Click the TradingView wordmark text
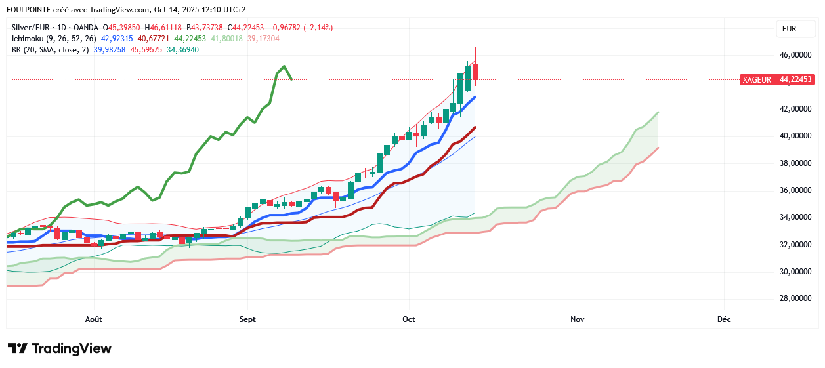This screenshot has height=368, width=825. [x=72, y=348]
